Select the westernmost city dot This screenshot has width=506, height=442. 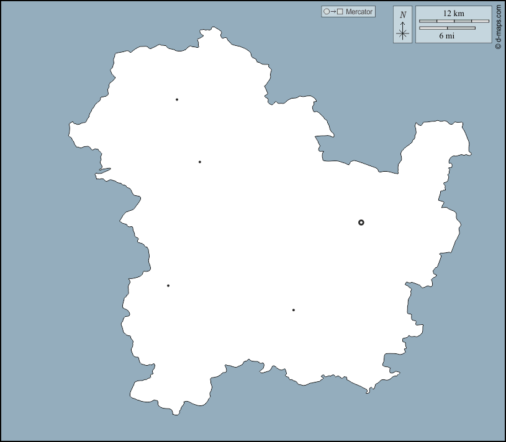(168, 286)
